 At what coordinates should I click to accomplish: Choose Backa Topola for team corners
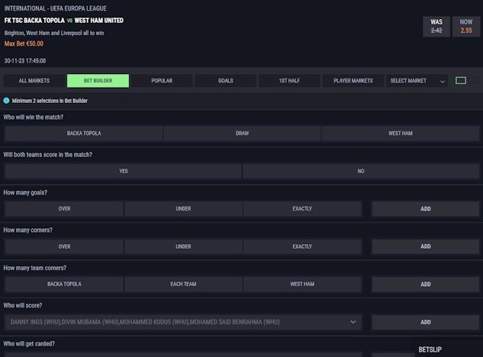[64, 285]
